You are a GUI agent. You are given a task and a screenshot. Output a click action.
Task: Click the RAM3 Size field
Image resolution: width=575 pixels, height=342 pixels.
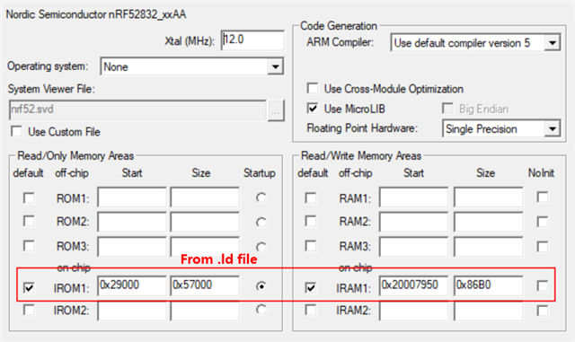489,246
